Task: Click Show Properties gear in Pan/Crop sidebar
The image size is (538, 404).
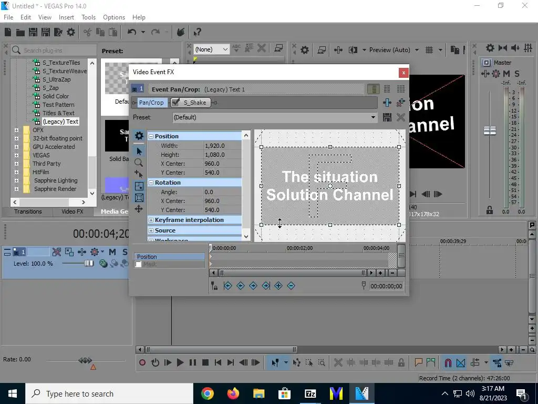Action: click(x=139, y=135)
